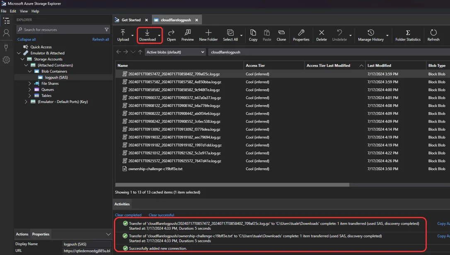Close the Get Started tab
450x255 pixels.
tap(146, 20)
